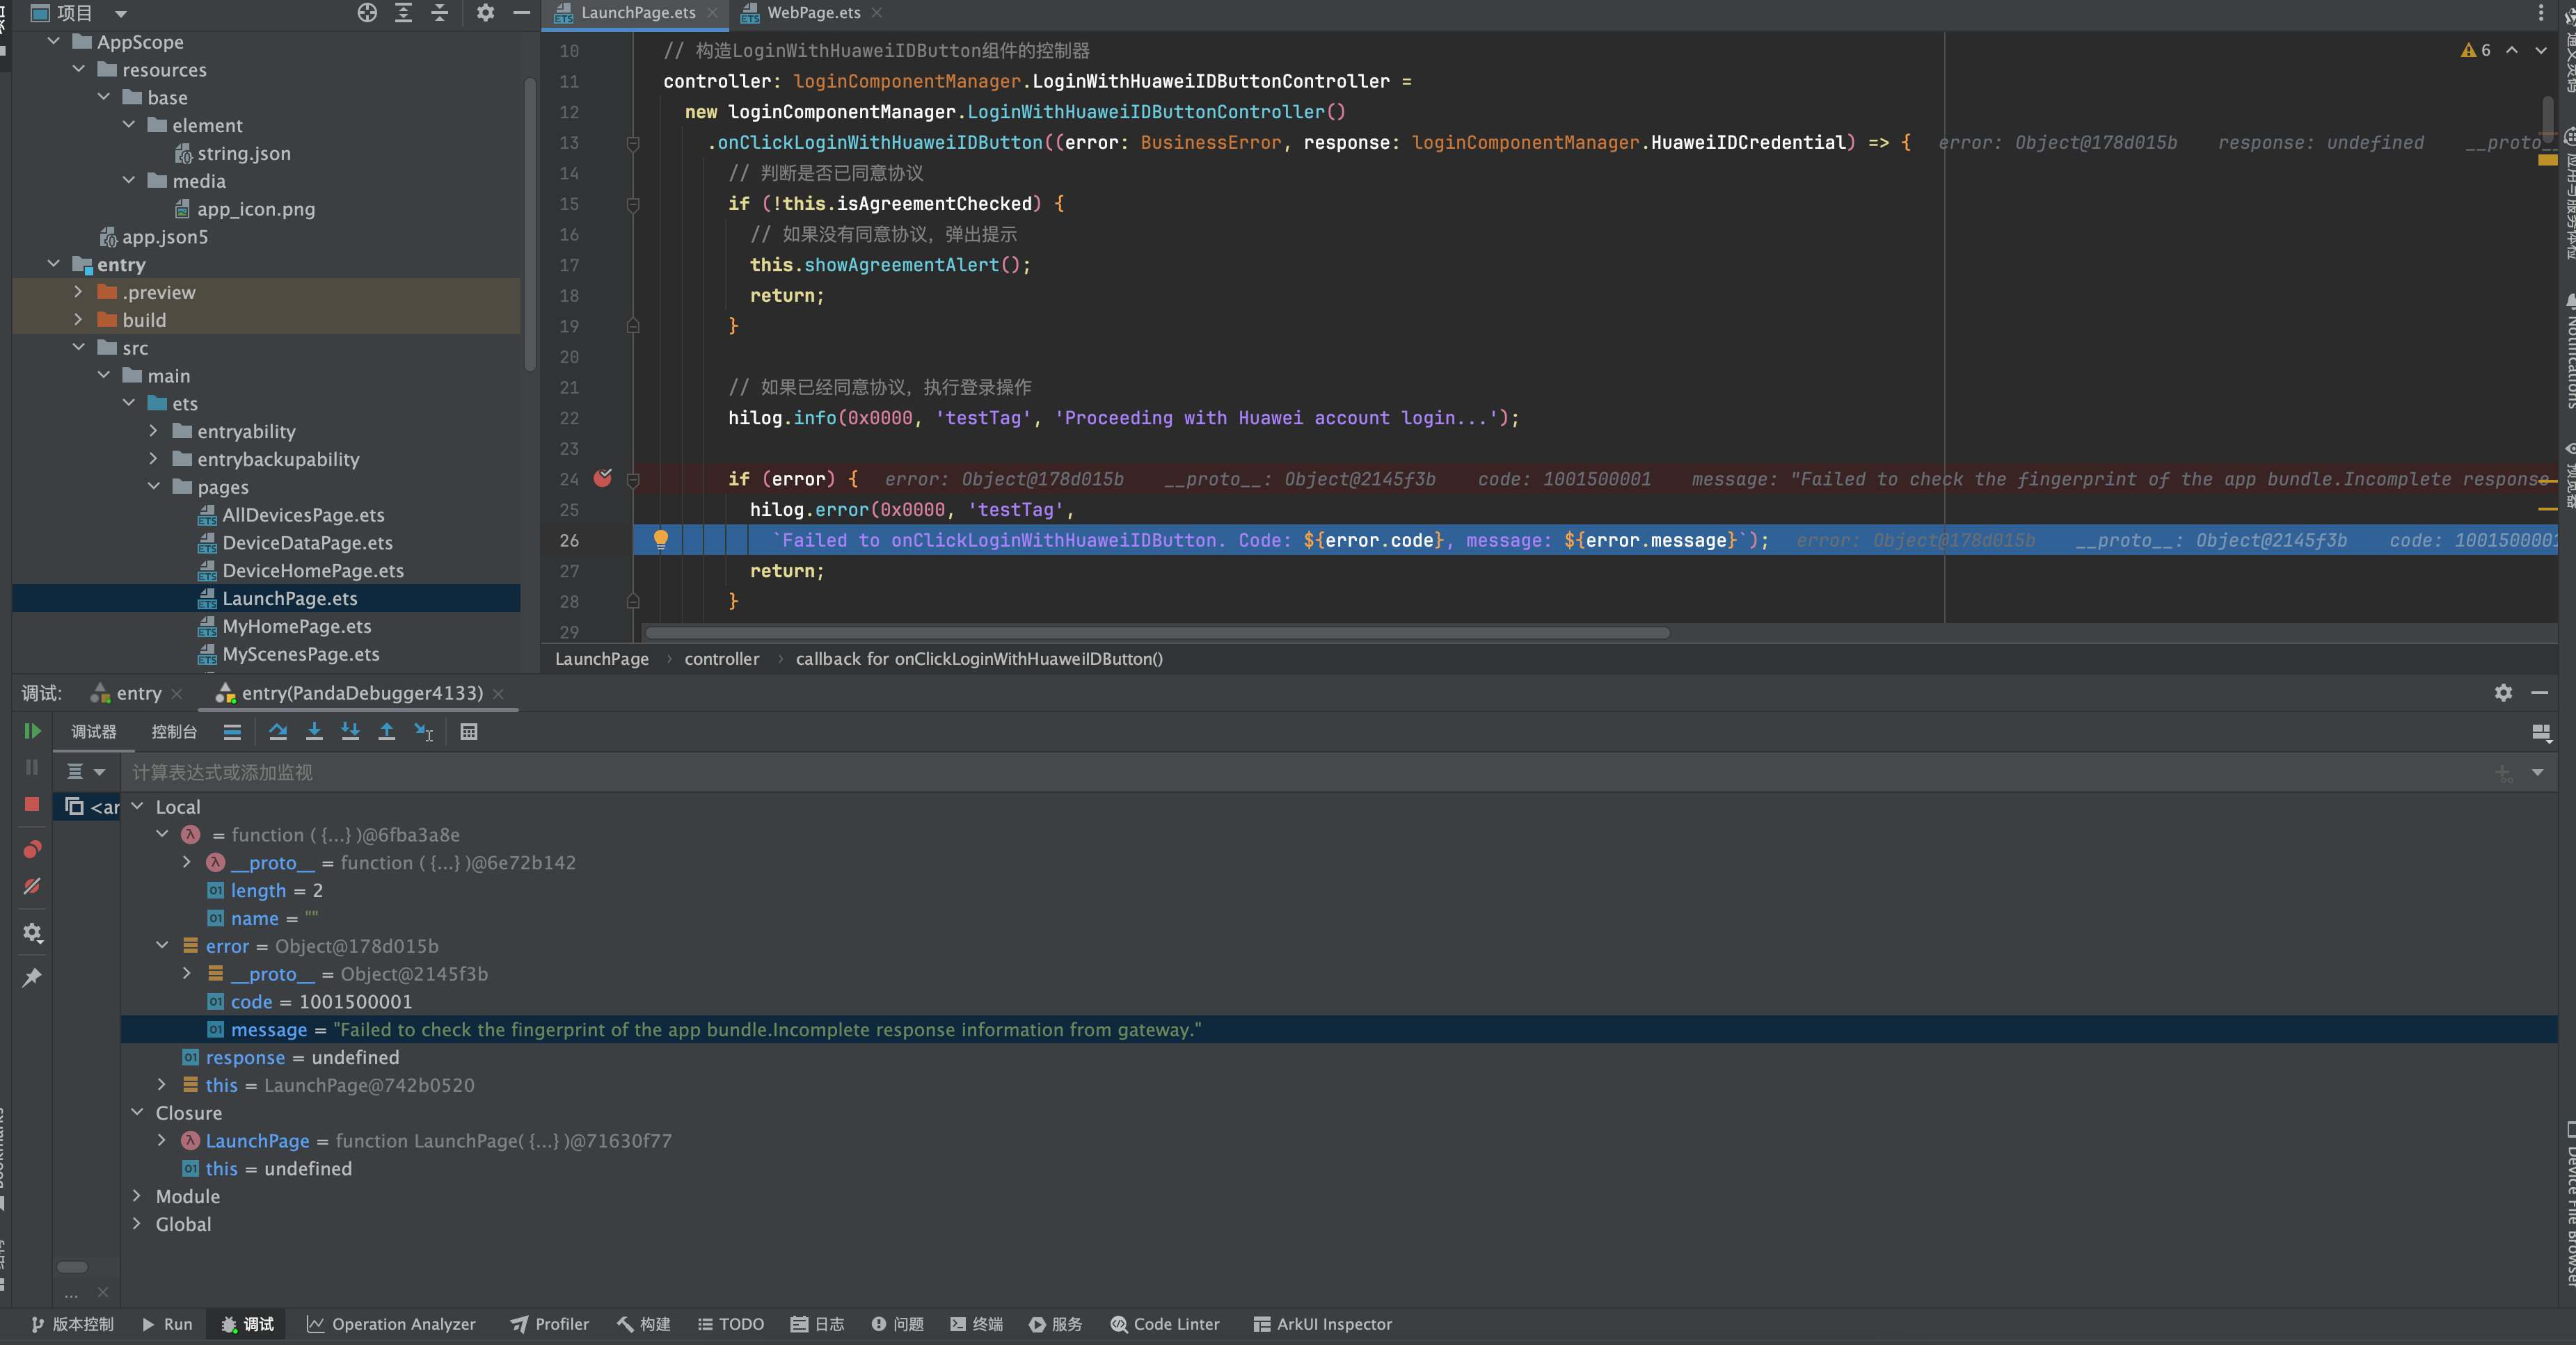The height and width of the screenshot is (1345, 2576).
Task: Open the watch expression history dropdown
Action: tap(2537, 773)
